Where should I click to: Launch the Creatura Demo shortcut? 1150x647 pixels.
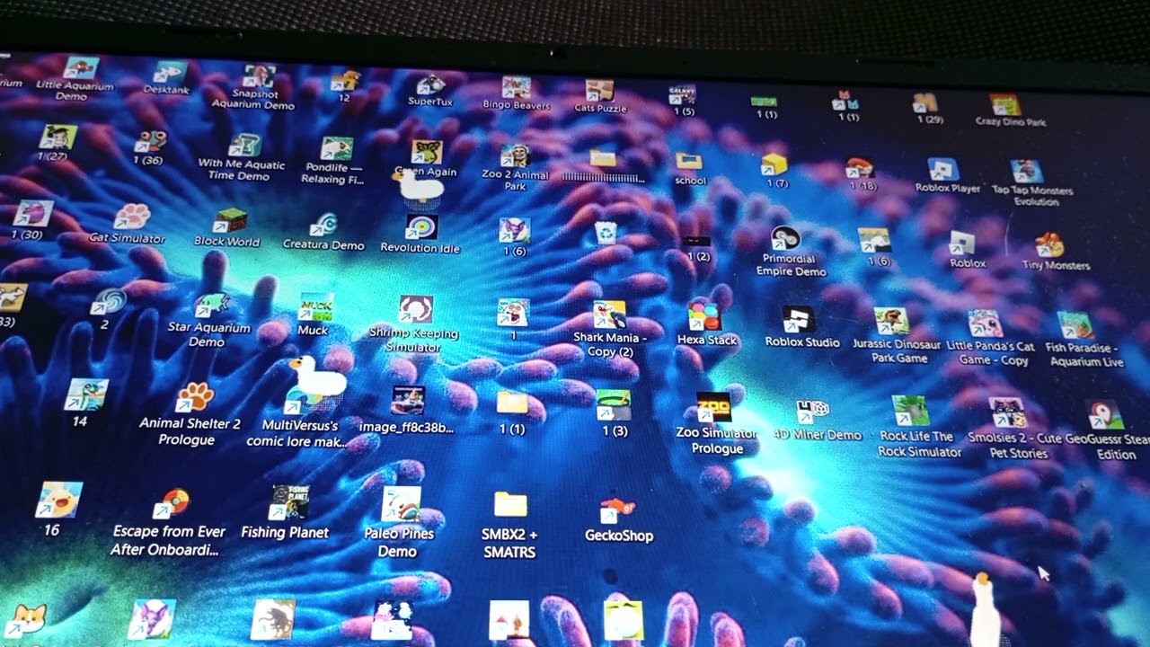coord(323,225)
